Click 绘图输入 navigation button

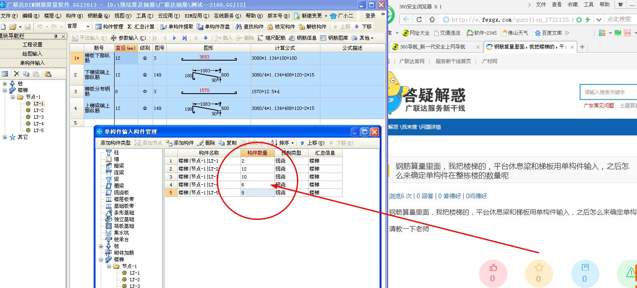[x=33, y=54]
